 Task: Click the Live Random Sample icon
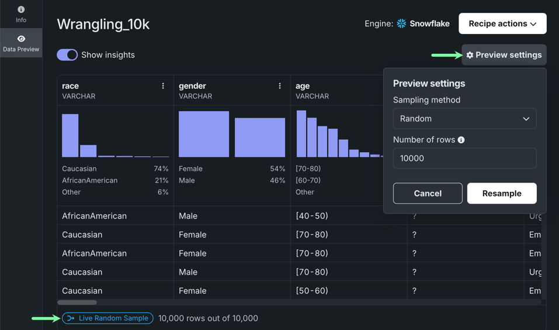click(x=71, y=318)
